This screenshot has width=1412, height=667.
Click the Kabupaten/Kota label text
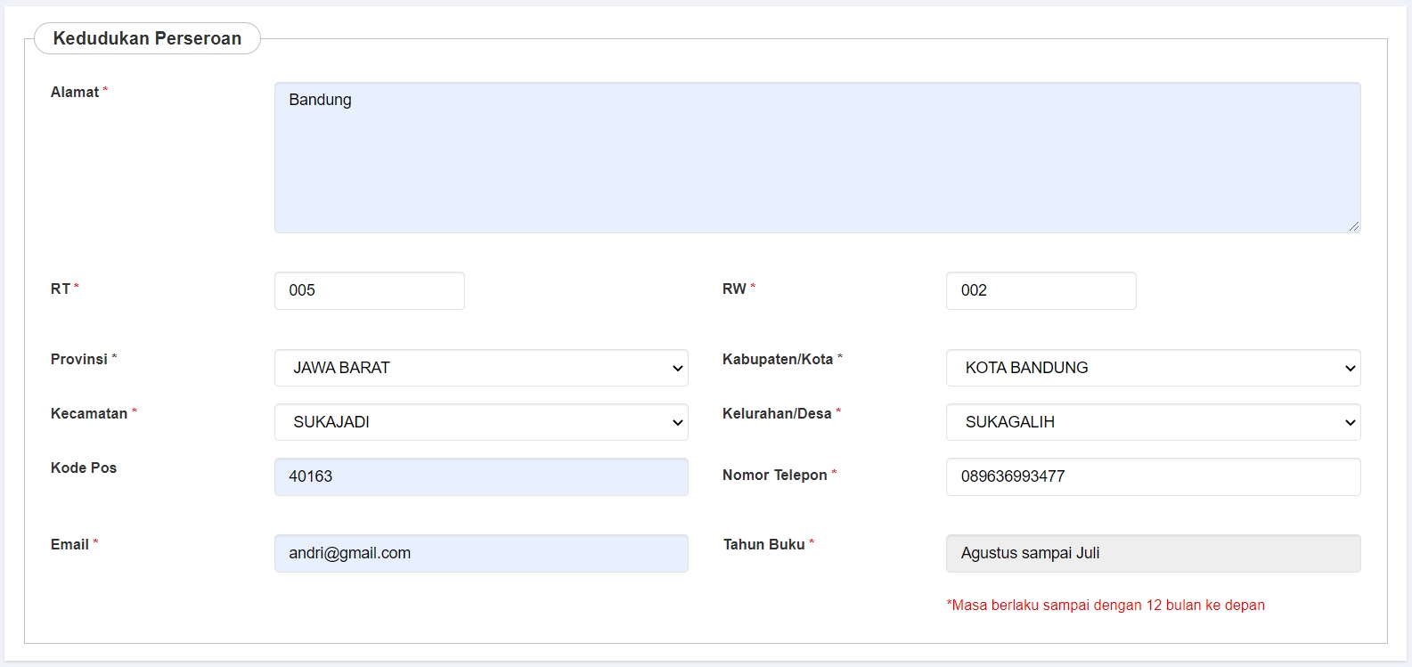coord(778,359)
